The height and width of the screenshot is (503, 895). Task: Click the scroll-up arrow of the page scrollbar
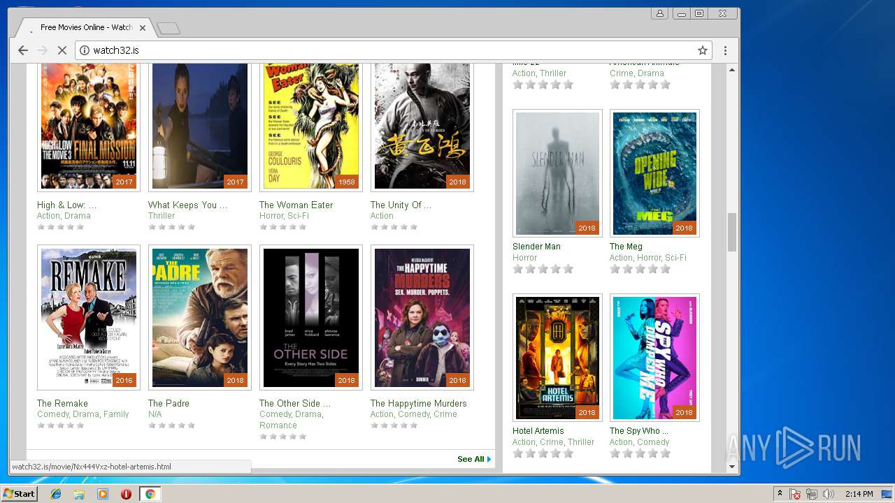pos(732,70)
